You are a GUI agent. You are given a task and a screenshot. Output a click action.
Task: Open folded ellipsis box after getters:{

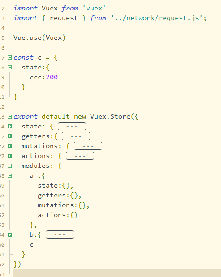point(76,136)
